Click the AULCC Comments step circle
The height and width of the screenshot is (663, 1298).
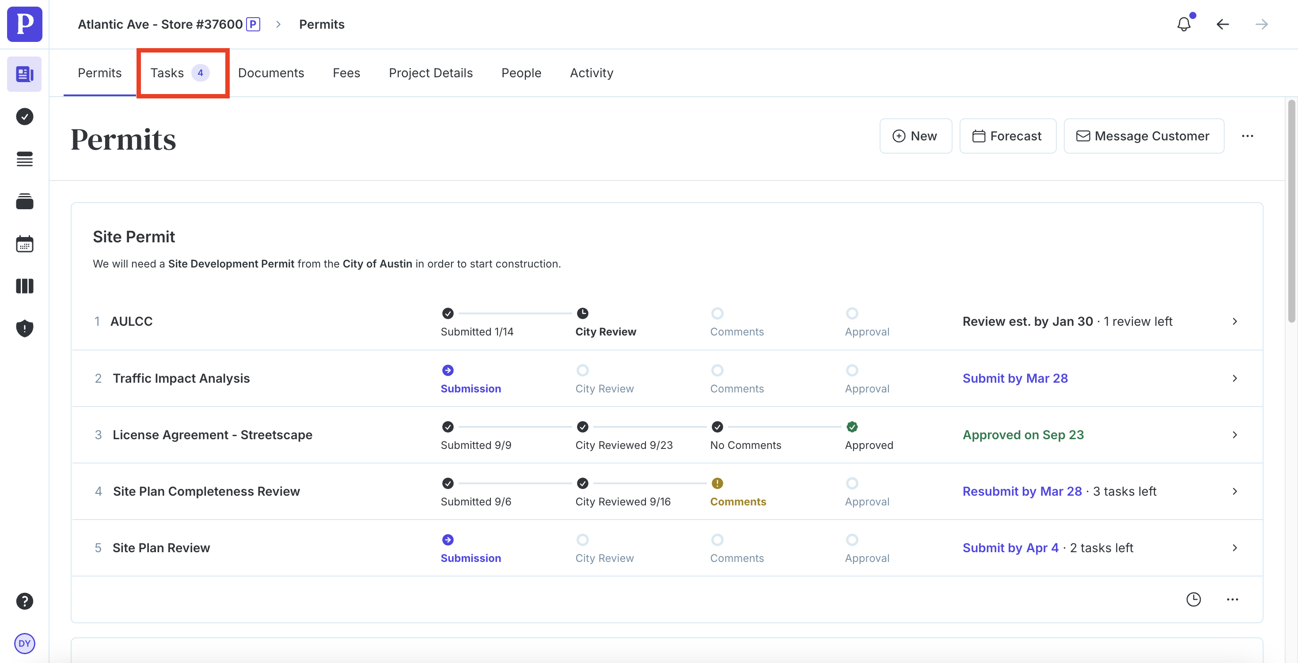[x=717, y=313]
